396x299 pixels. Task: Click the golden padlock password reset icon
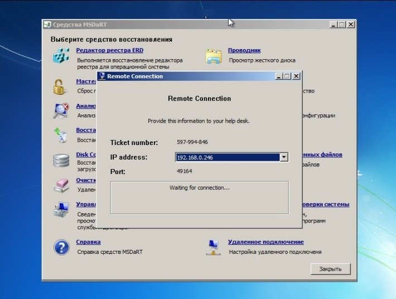point(60,86)
